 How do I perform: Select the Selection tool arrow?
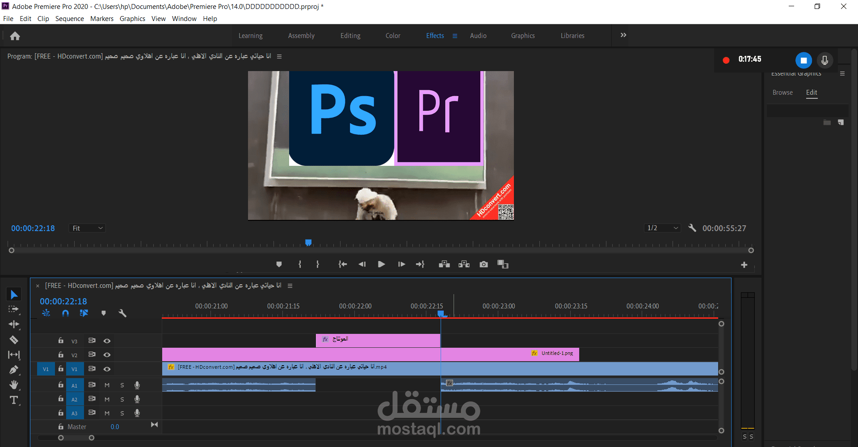click(14, 295)
